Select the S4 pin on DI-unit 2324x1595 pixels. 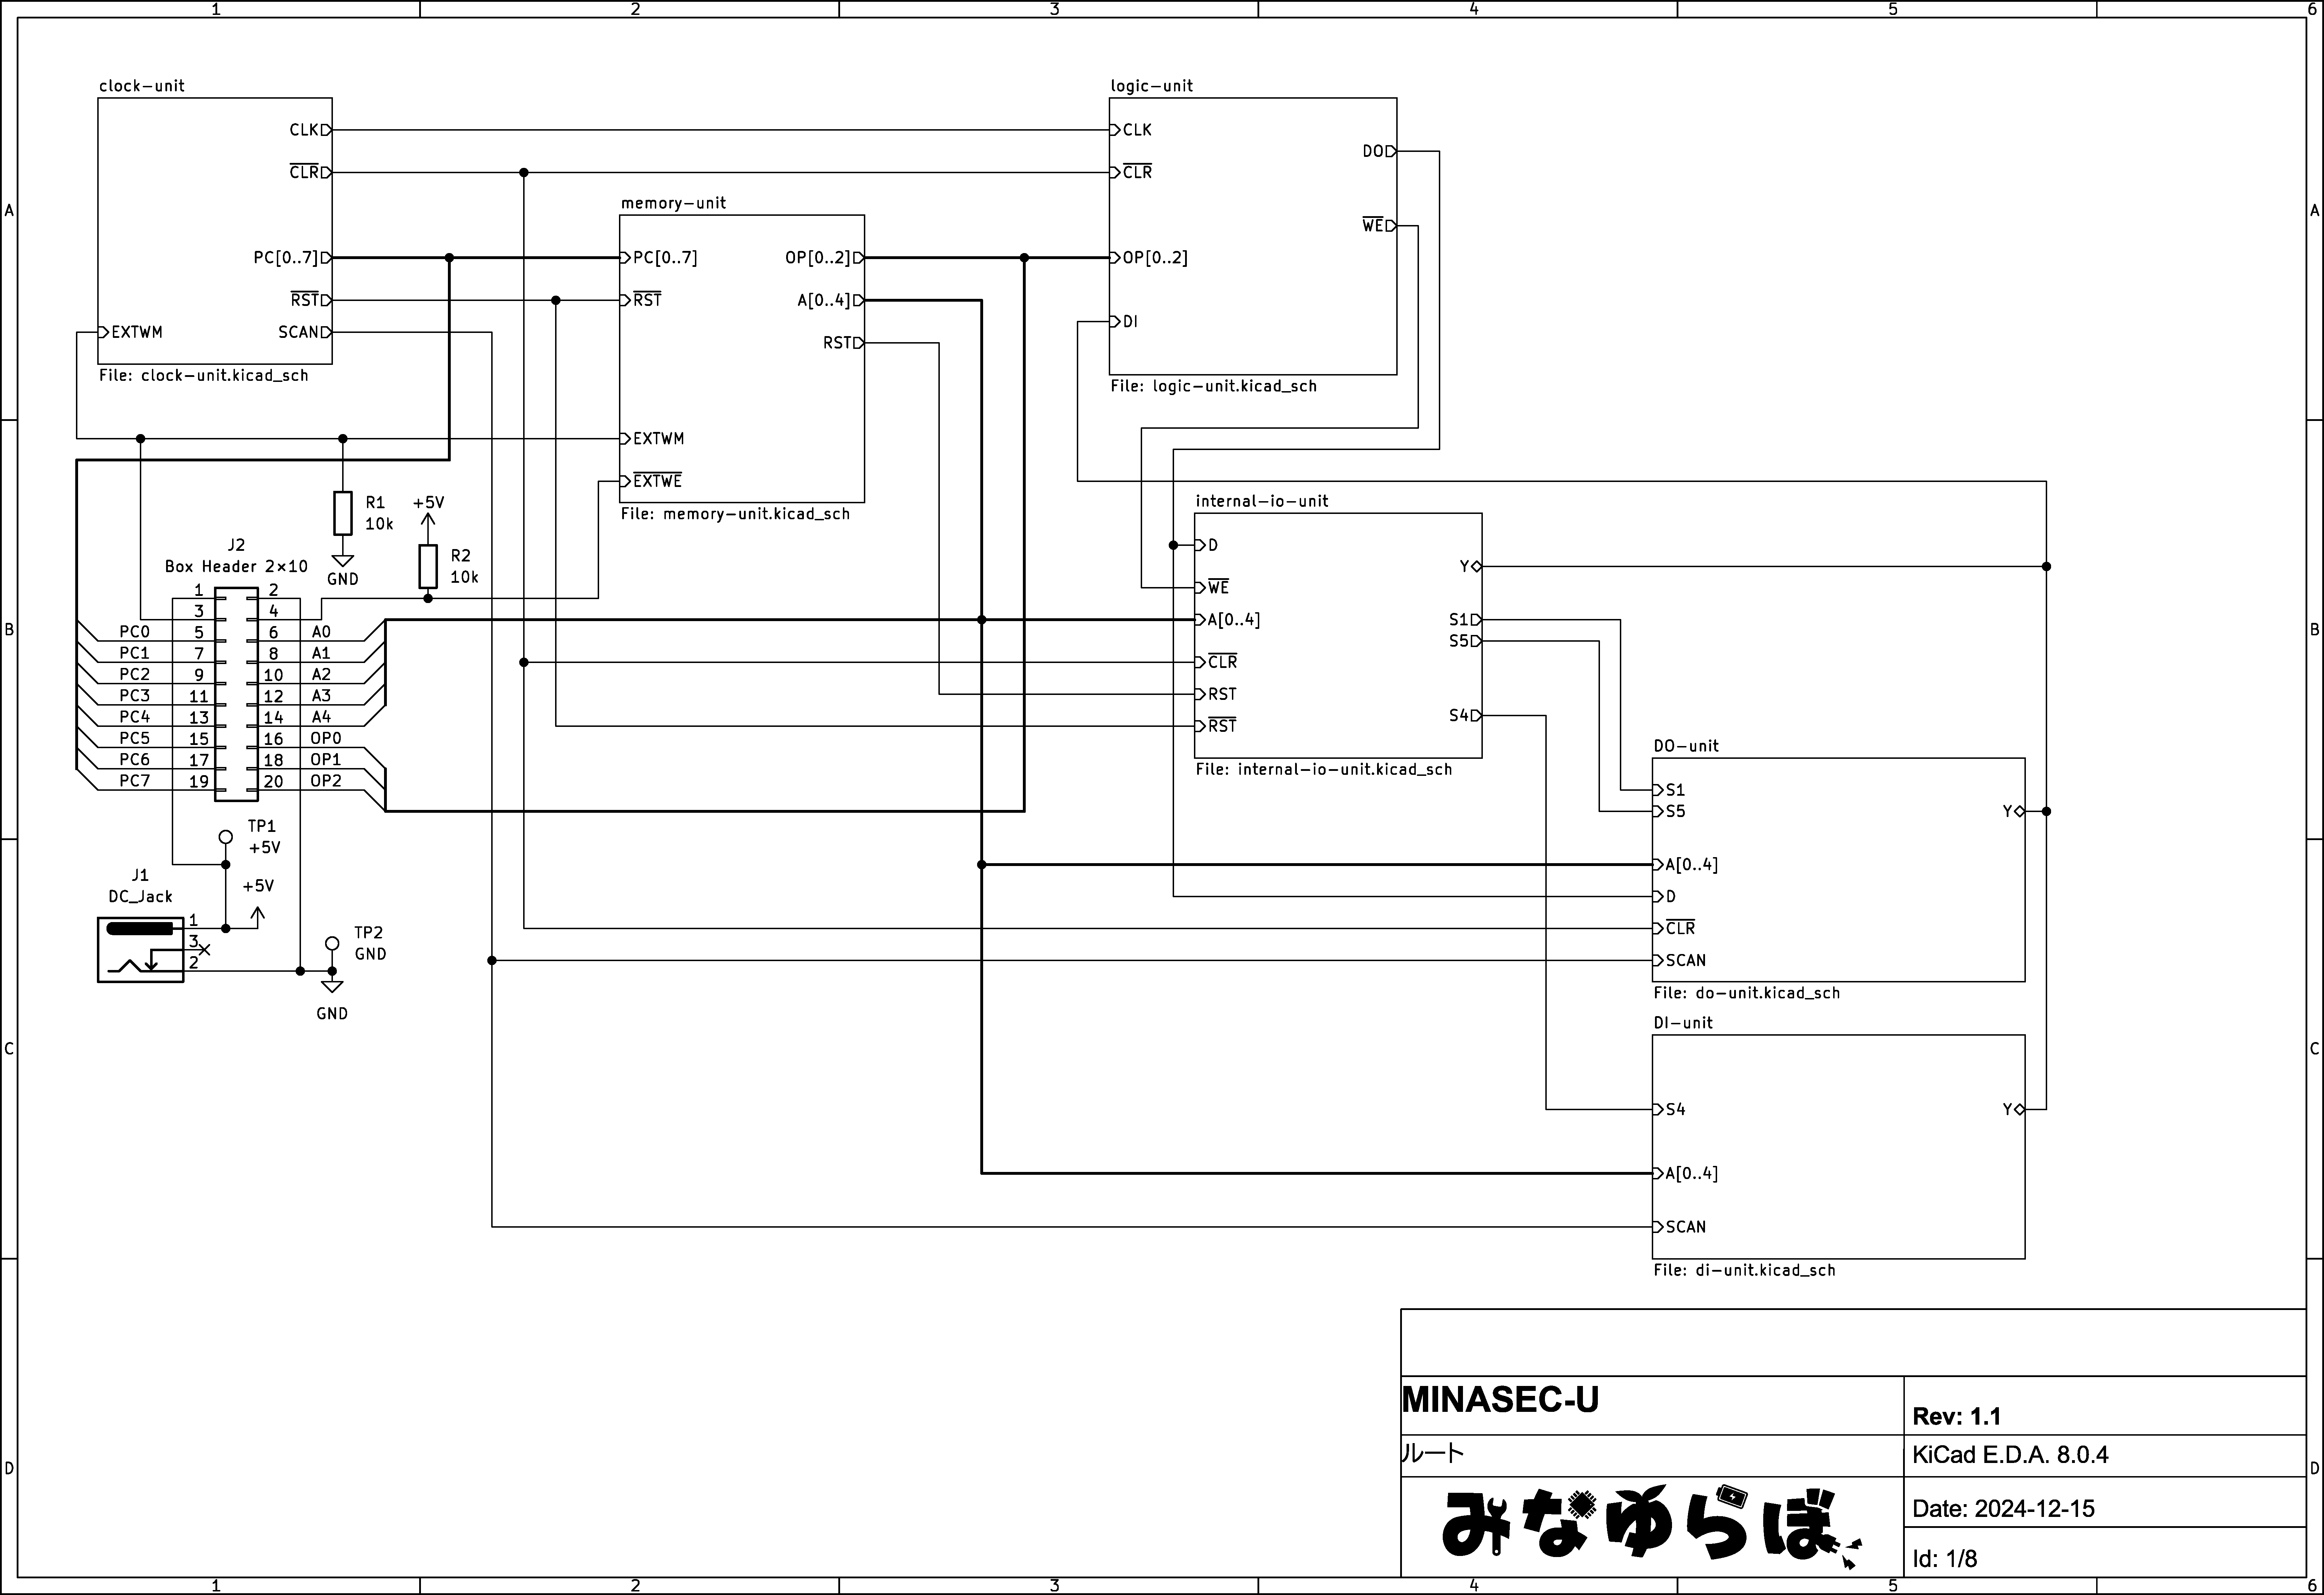click(x=1669, y=1110)
